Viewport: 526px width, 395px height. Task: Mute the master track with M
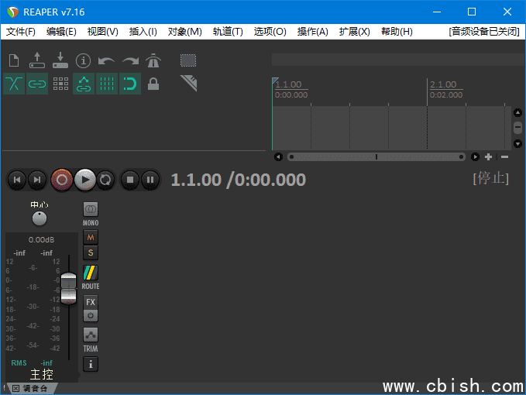pyautogui.click(x=91, y=237)
